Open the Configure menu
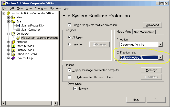The image size is (170, 107). [x=41, y=8]
